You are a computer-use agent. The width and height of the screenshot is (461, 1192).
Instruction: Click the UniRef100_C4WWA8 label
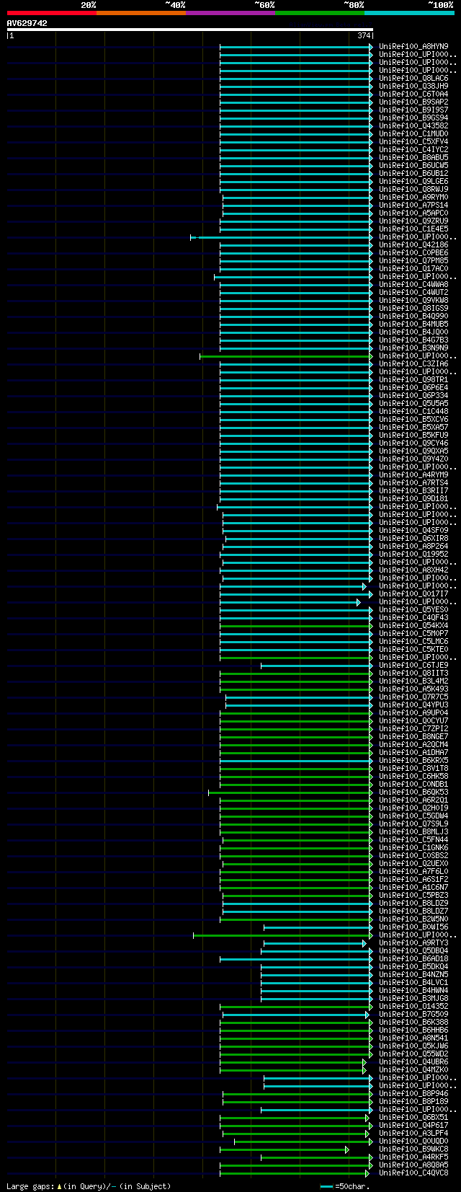413,285
